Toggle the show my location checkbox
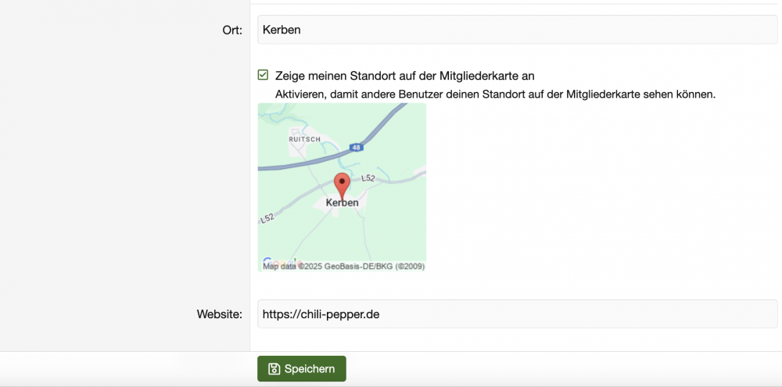 tap(264, 76)
